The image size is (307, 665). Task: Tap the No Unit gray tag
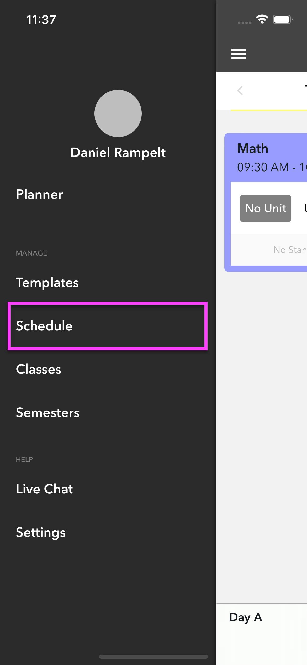(266, 208)
